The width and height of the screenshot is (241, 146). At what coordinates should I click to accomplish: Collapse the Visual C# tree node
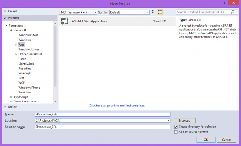(x=11, y=30)
